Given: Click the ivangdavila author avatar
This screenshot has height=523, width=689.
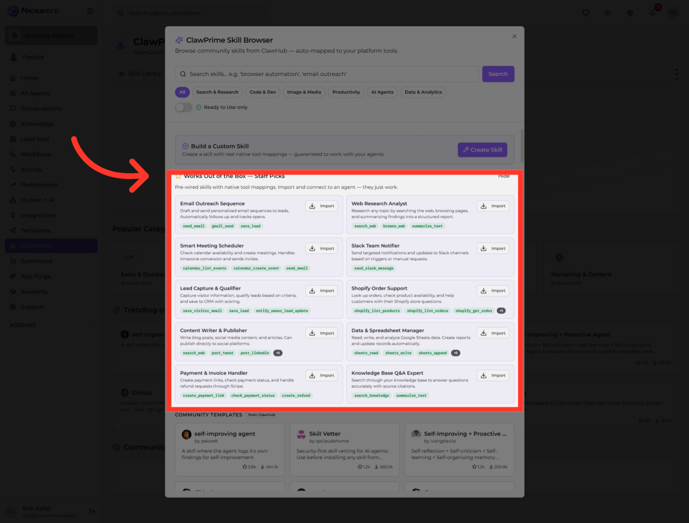Looking at the screenshot, I should pyautogui.click(x=416, y=434).
